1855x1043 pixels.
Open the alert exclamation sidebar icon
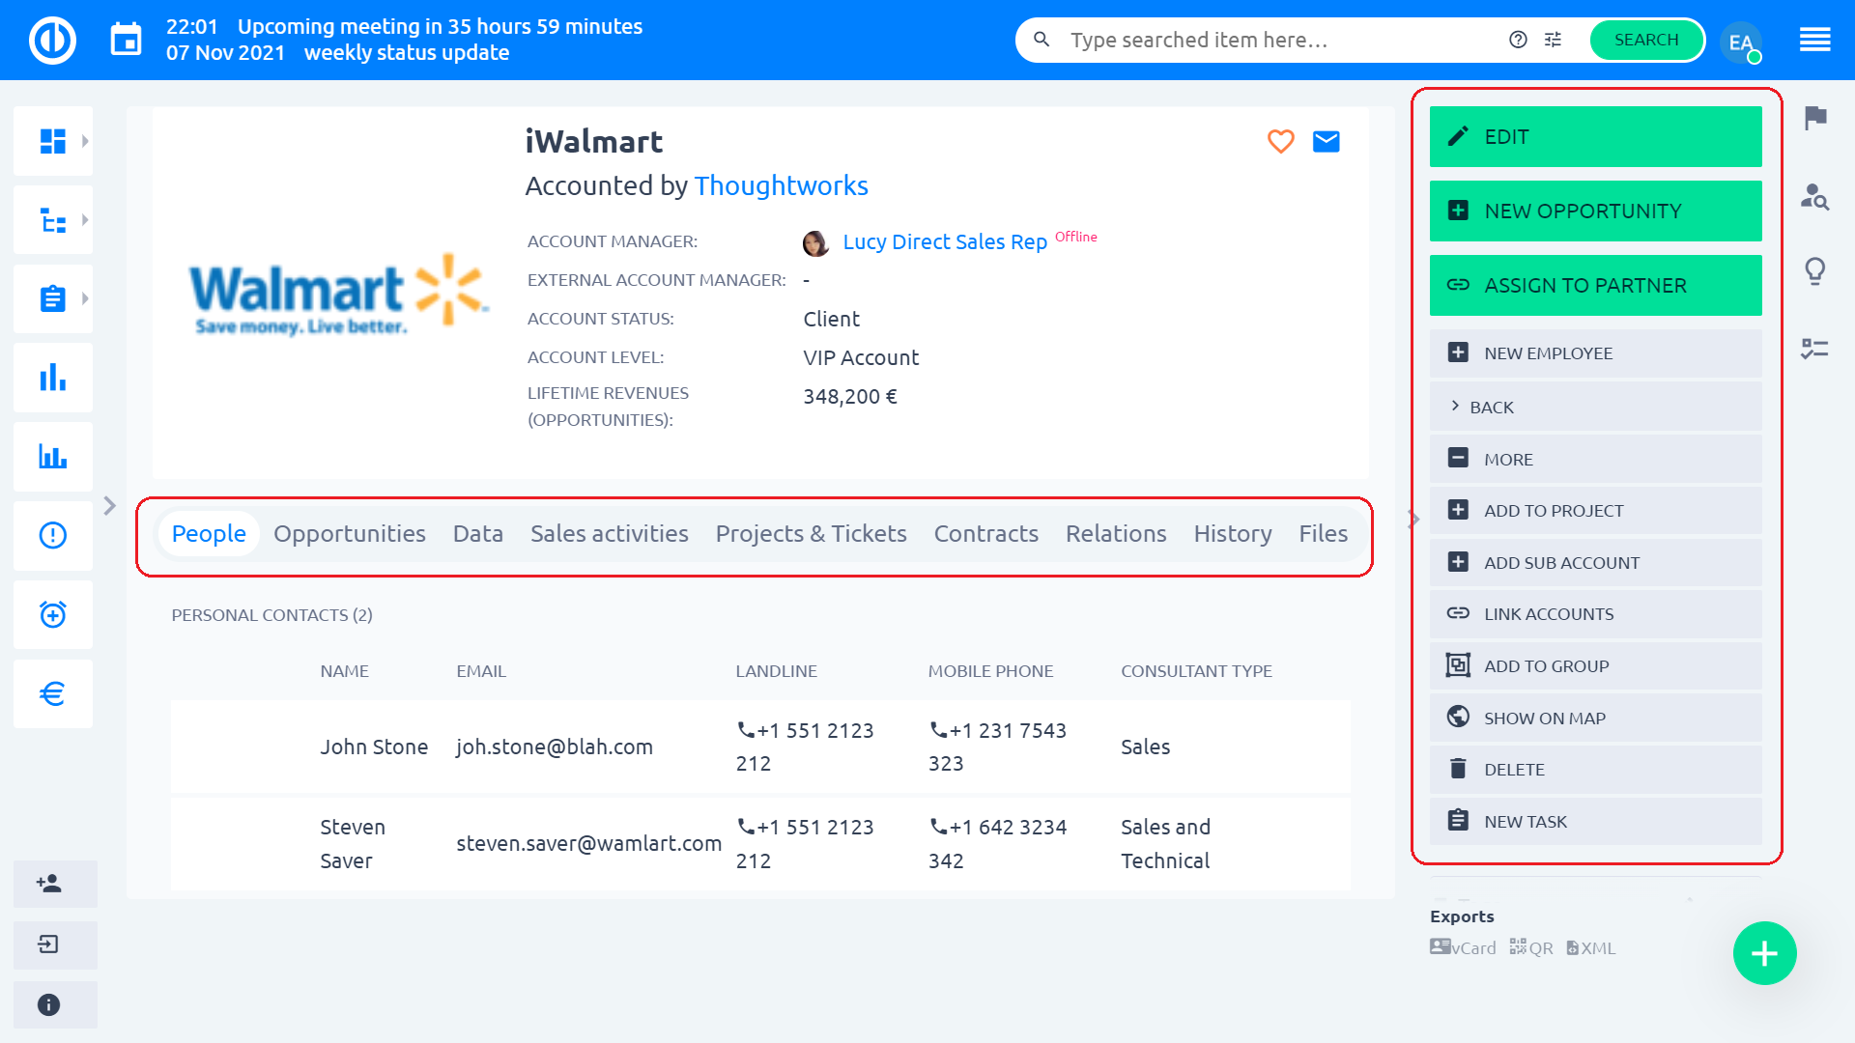(x=53, y=535)
